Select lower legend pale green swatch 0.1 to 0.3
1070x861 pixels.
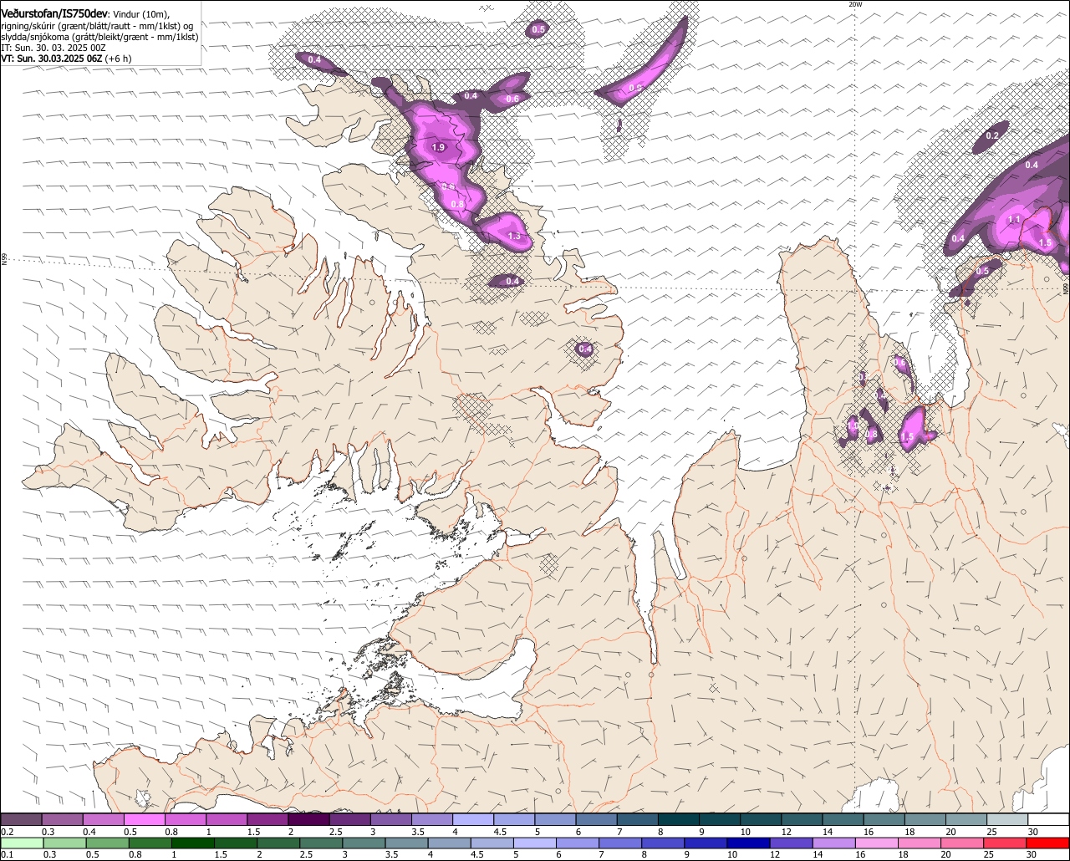click(23, 843)
